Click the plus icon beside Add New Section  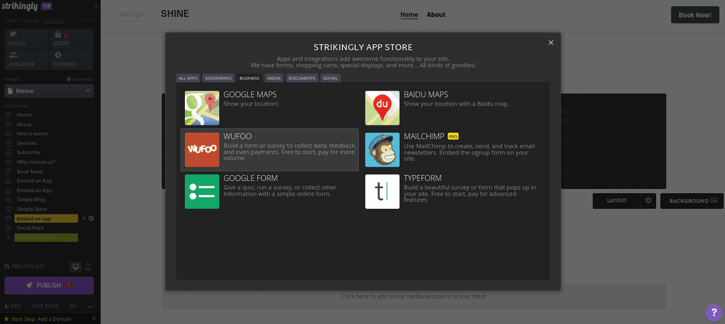pos(8,238)
